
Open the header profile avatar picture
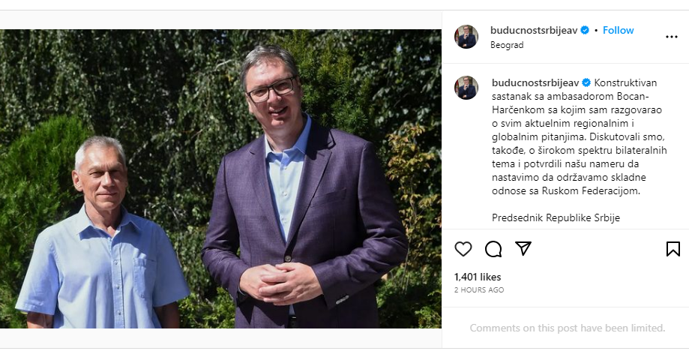click(x=466, y=37)
